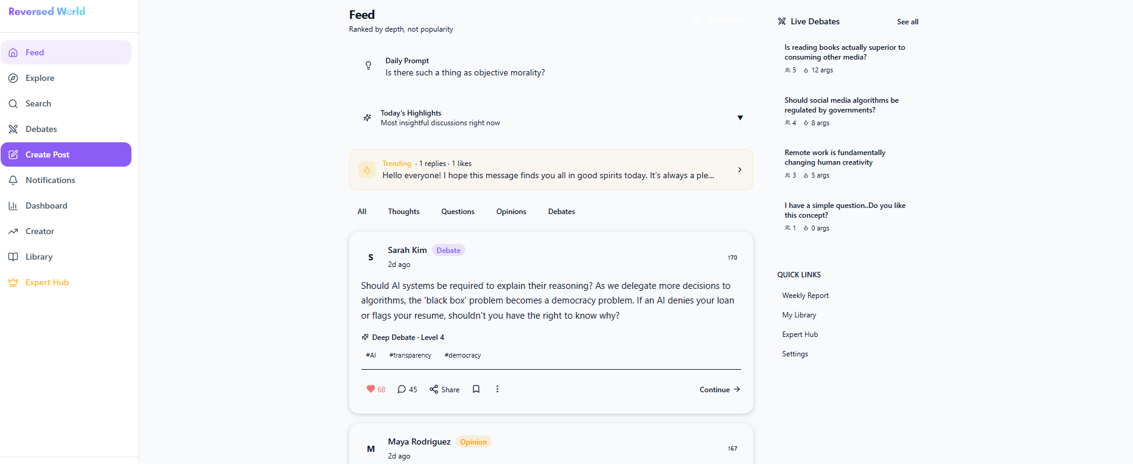This screenshot has height=464, width=1133.
Task: Open the Weekly Report quick link
Action: 805,295
